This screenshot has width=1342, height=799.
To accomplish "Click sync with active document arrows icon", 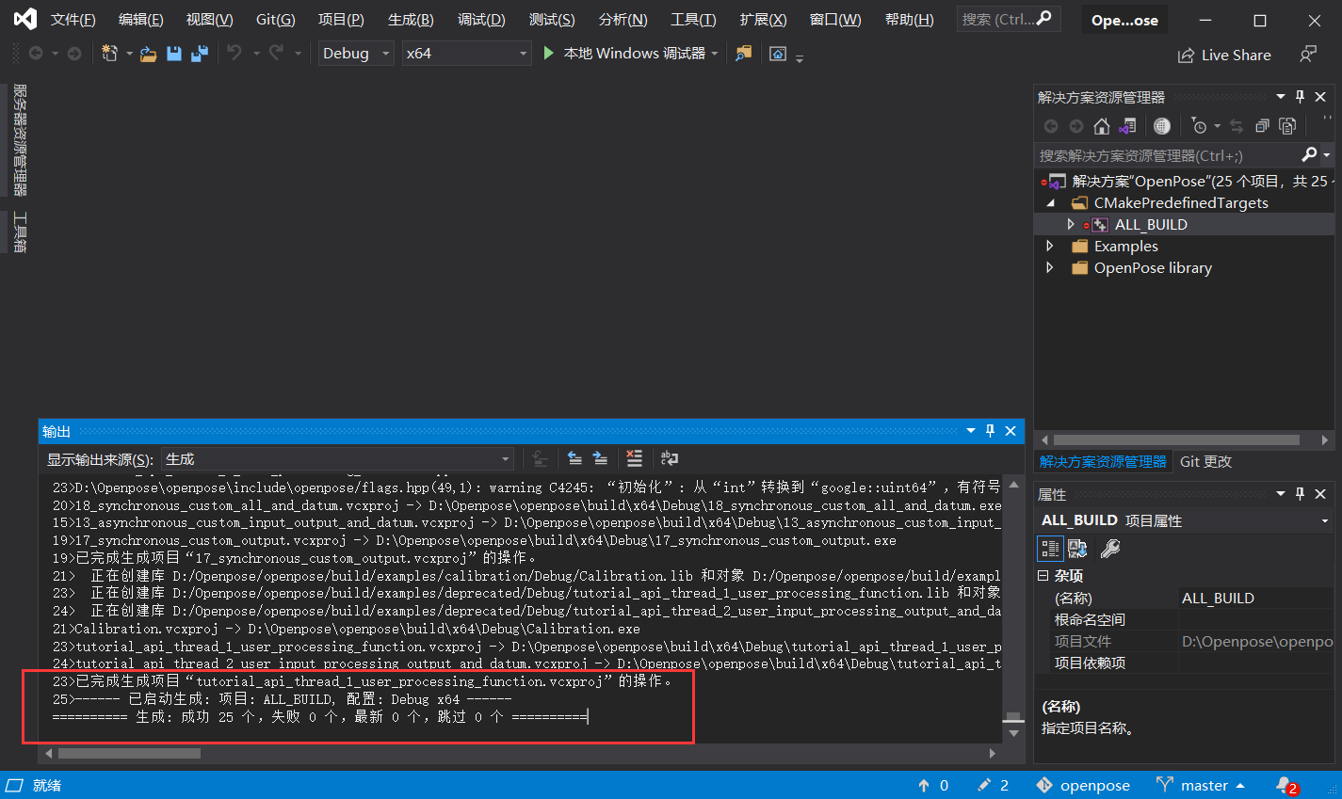I will 1237,126.
